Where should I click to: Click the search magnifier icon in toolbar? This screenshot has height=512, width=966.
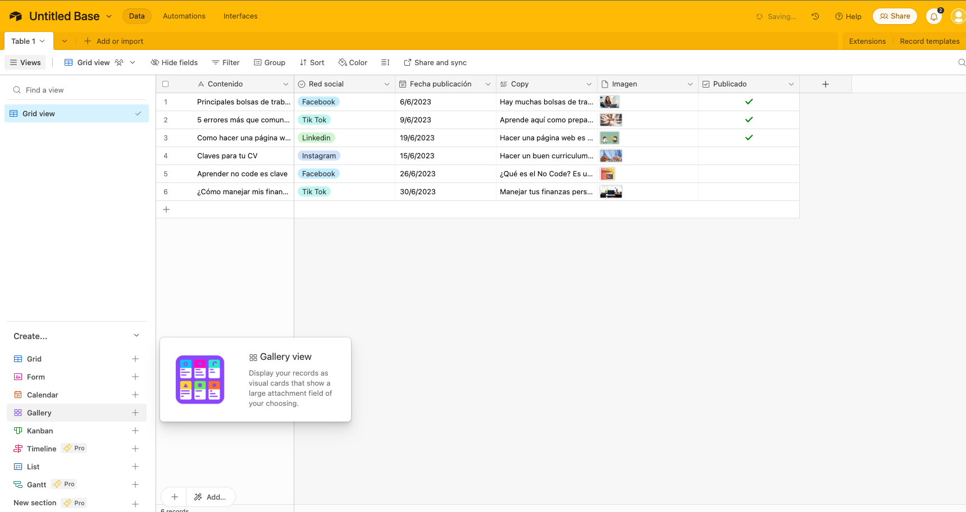[x=961, y=62]
